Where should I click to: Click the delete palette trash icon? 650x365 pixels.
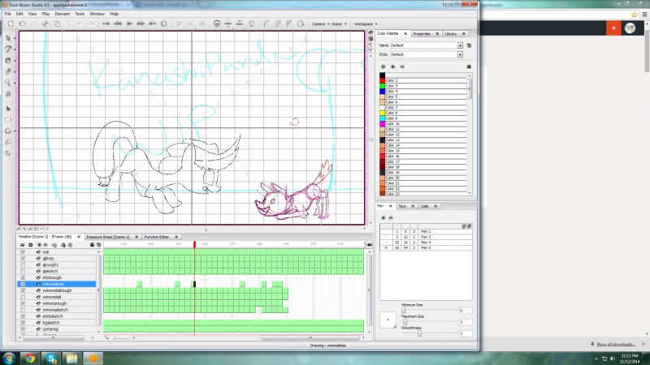tap(469, 45)
